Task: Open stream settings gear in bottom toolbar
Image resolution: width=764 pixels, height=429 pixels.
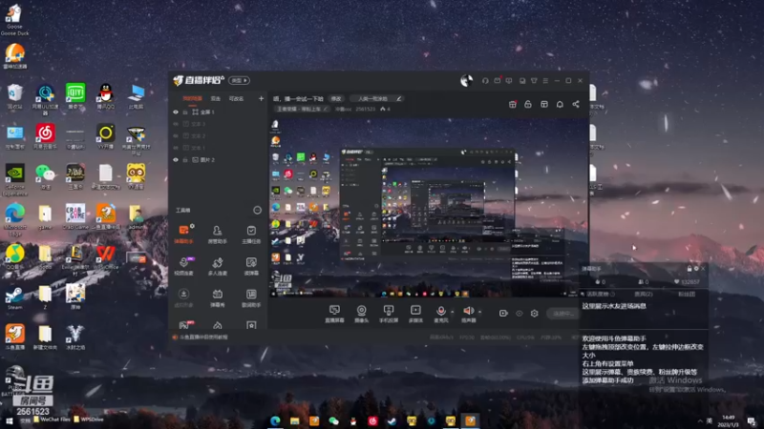Action: [x=535, y=314]
